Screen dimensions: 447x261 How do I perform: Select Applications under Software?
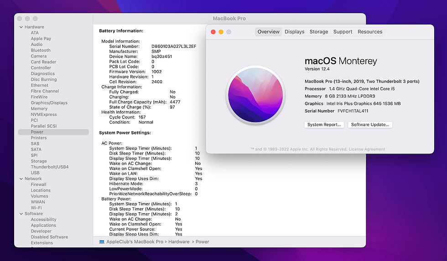[43, 225]
